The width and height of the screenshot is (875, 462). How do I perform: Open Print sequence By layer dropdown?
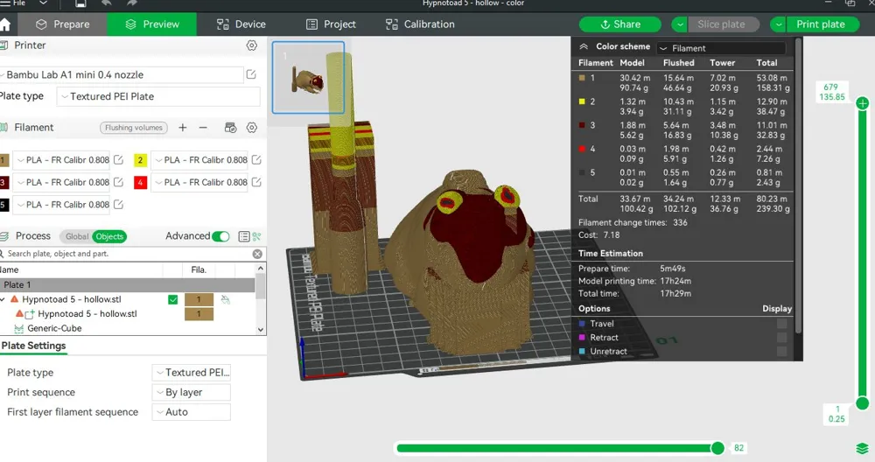[192, 392]
